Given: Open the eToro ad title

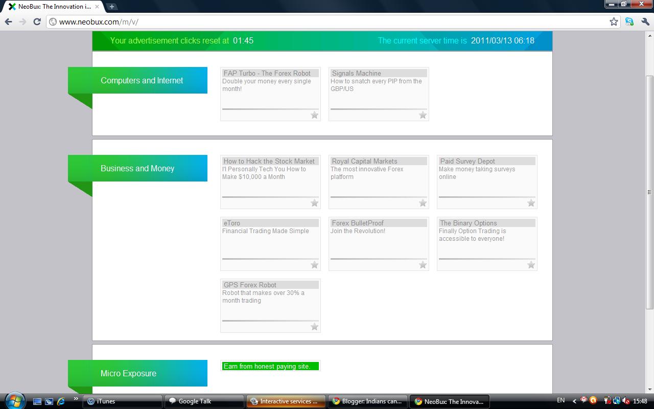Looking at the screenshot, I should [270, 223].
